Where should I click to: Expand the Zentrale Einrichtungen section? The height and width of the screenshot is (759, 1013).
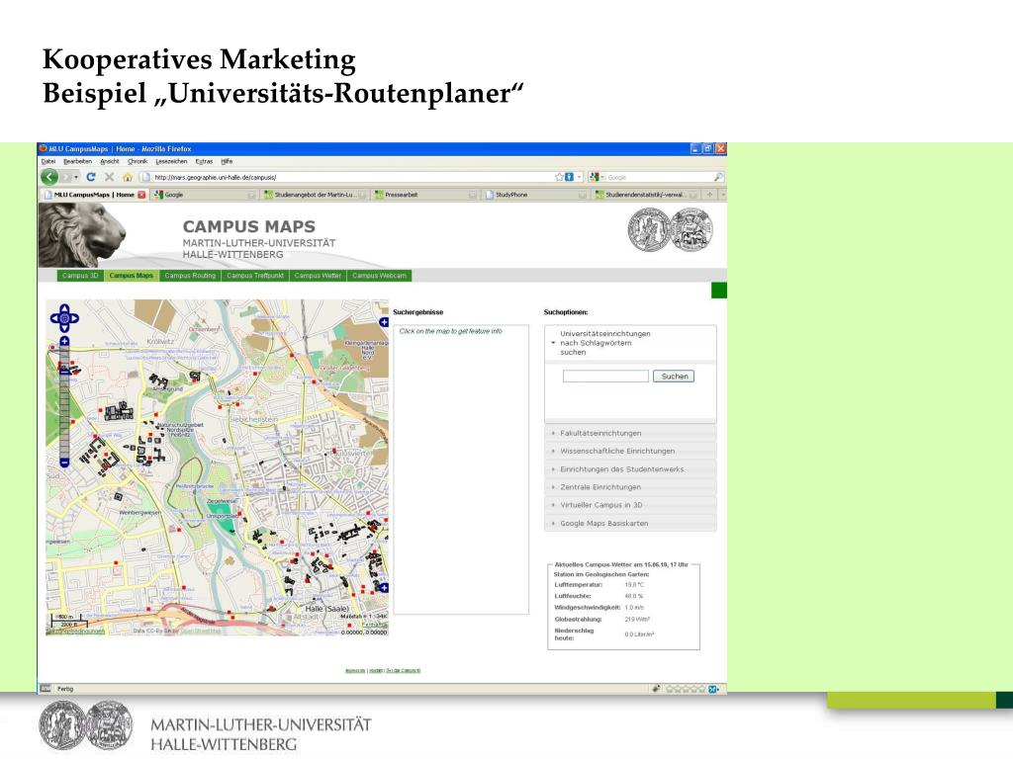pyautogui.click(x=630, y=487)
